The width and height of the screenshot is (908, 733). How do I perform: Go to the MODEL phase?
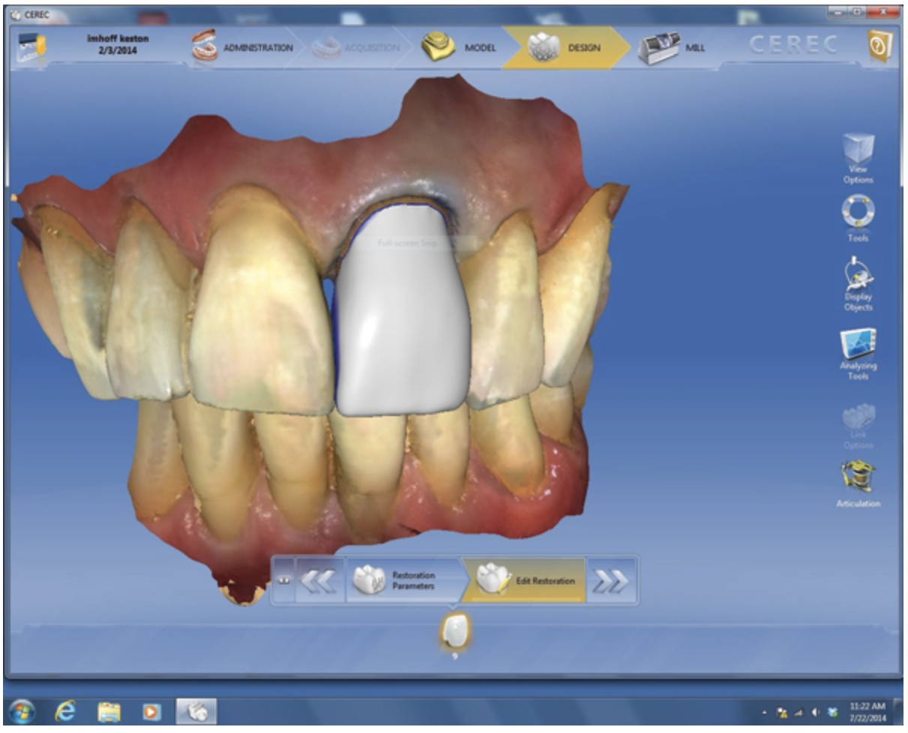click(x=459, y=47)
